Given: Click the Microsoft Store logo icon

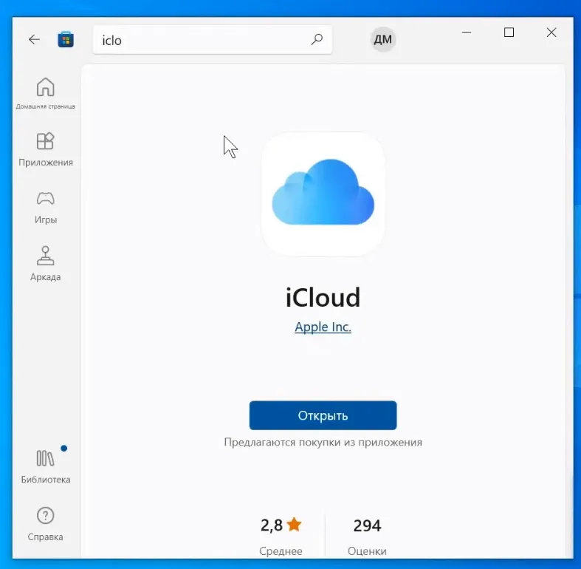Looking at the screenshot, I should pyautogui.click(x=66, y=40).
